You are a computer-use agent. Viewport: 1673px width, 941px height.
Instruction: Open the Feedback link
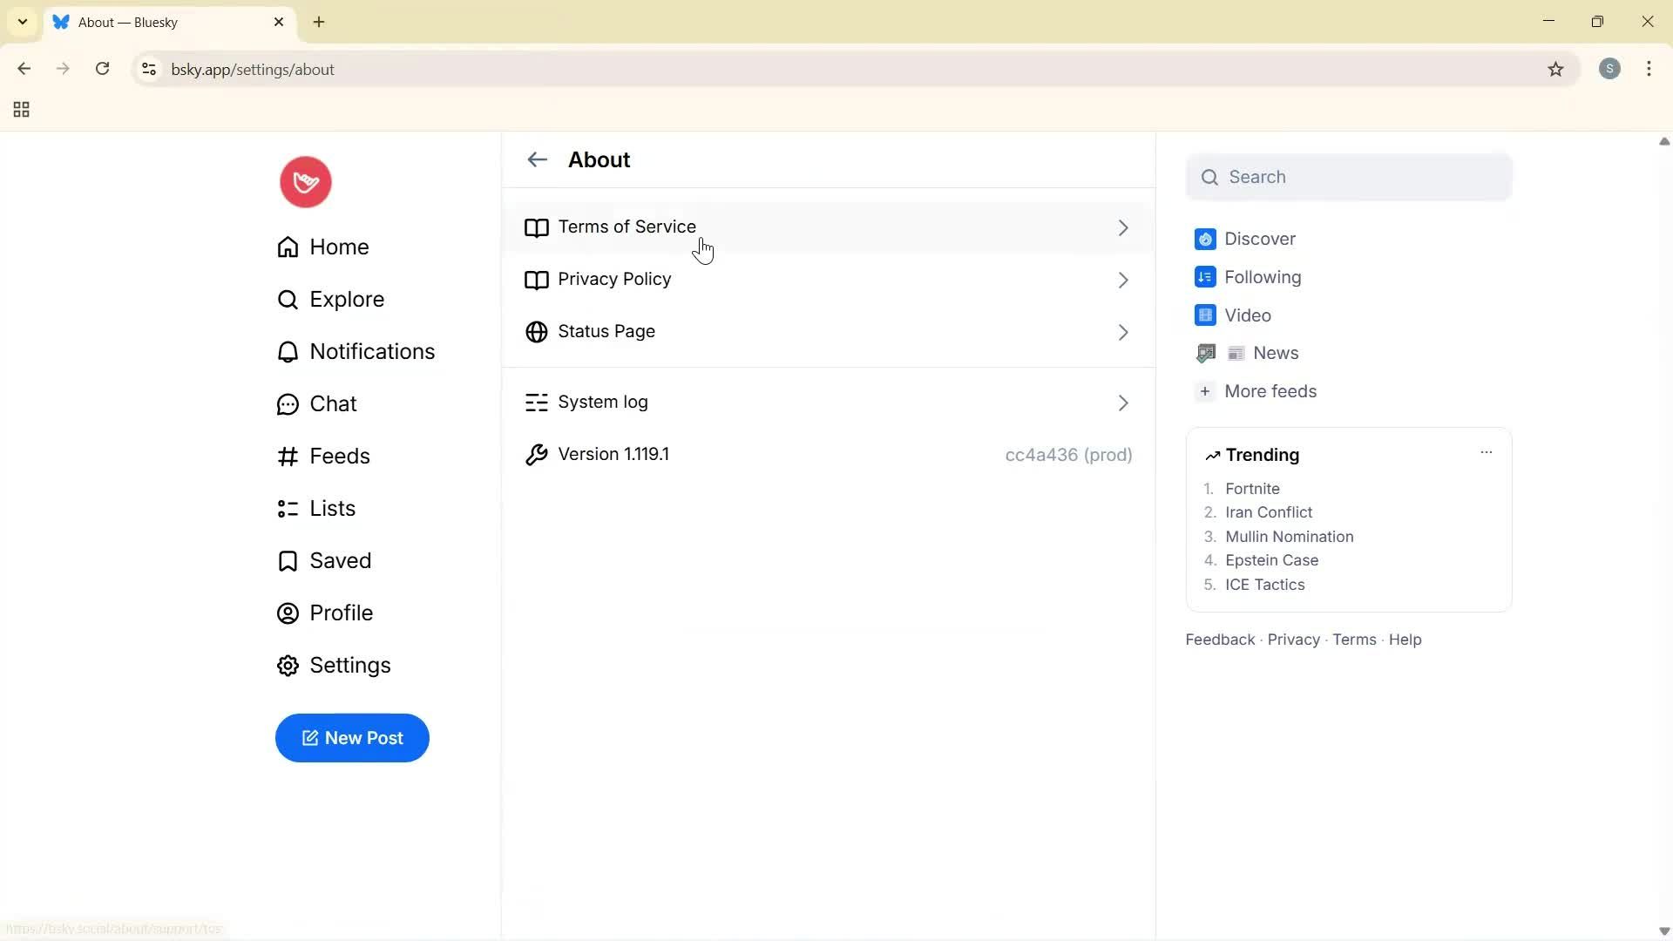pyautogui.click(x=1218, y=639)
